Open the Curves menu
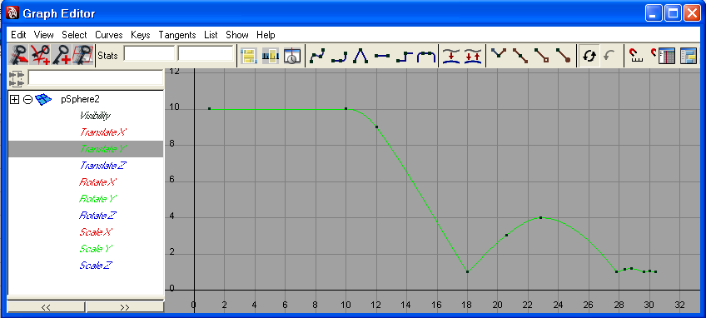706x318 pixels. coord(109,35)
